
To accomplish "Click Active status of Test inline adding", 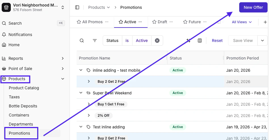I will 178,127.
